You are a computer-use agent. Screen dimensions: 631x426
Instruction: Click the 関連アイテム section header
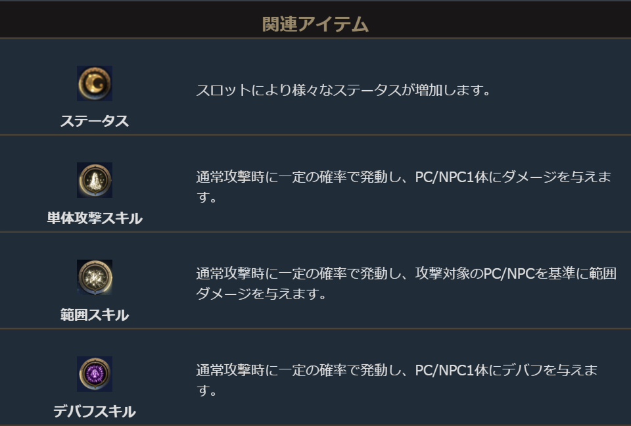(x=315, y=25)
